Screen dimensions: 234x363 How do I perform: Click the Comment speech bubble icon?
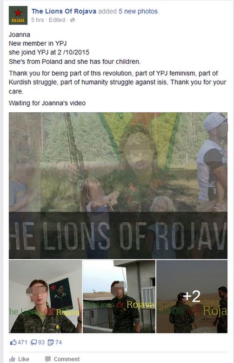pyautogui.click(x=48, y=359)
